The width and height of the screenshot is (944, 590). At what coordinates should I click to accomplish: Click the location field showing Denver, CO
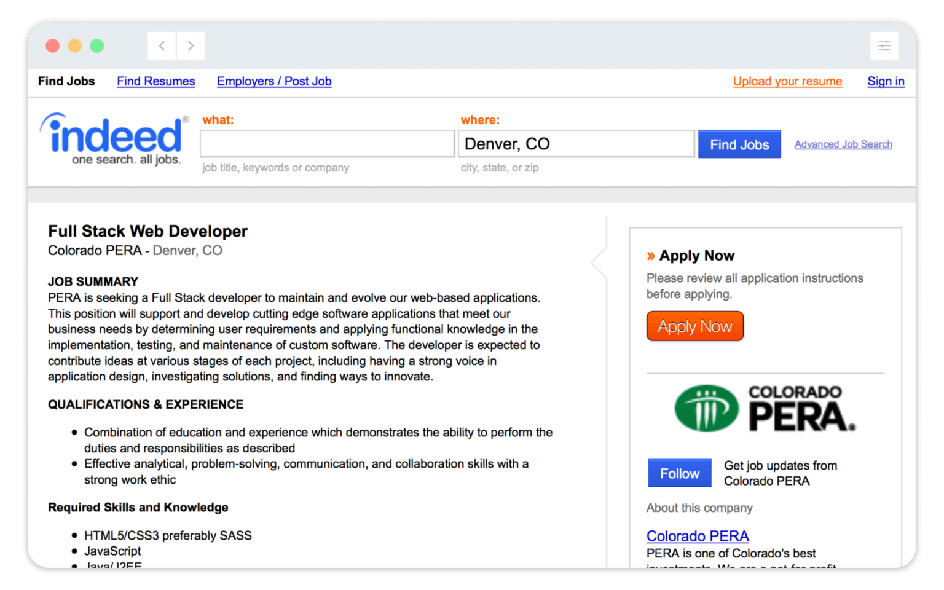coord(576,143)
